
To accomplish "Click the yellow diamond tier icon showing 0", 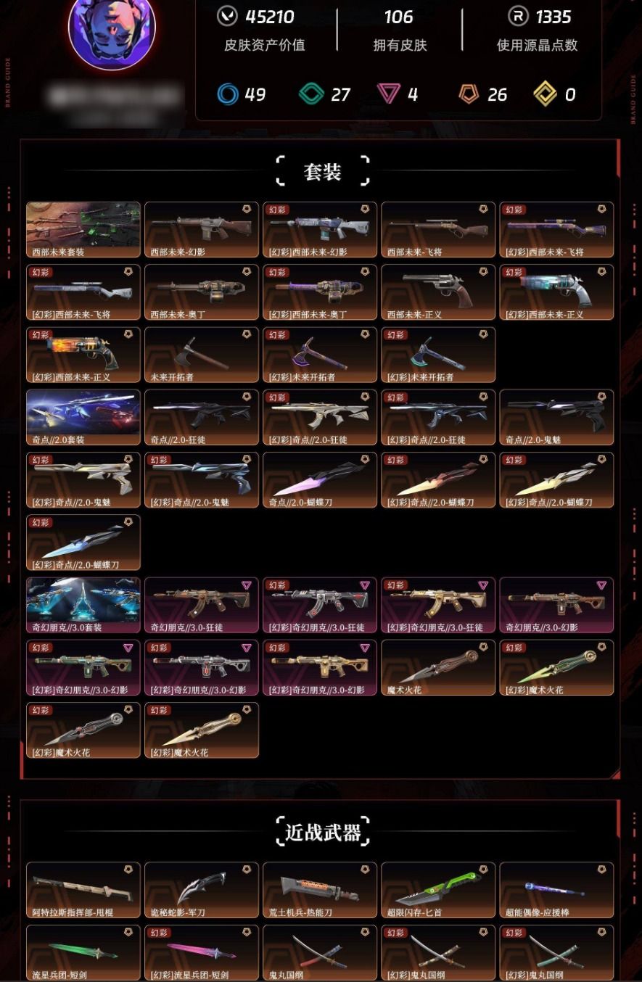I will [545, 94].
